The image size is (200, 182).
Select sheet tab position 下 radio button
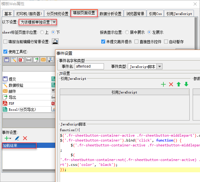pos(53,32)
